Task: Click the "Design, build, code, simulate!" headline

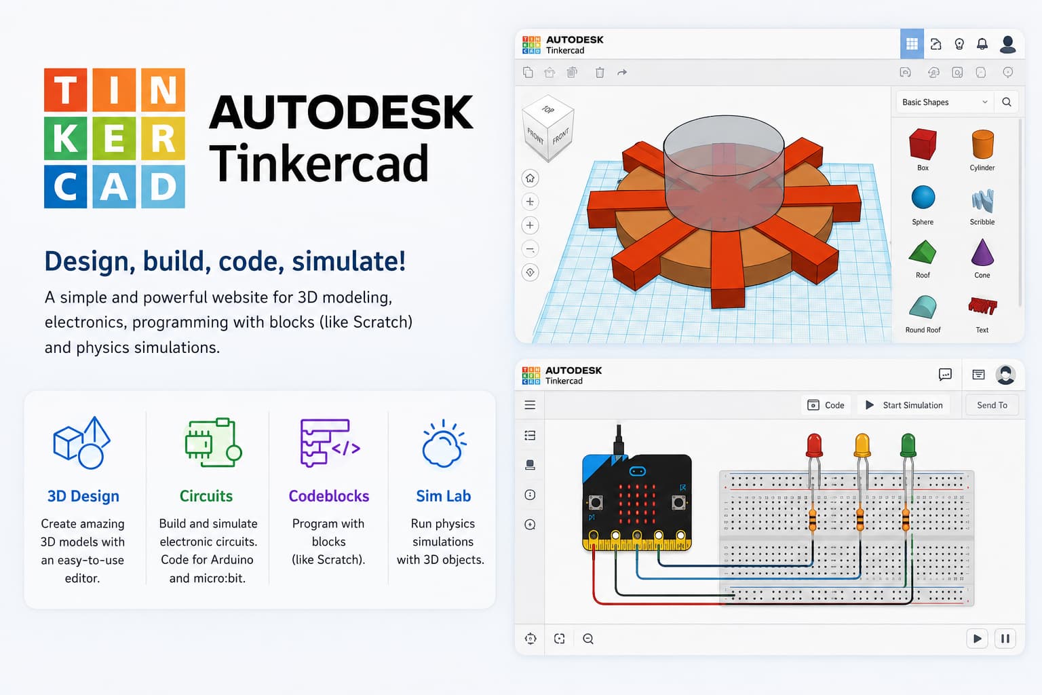Action: [225, 261]
